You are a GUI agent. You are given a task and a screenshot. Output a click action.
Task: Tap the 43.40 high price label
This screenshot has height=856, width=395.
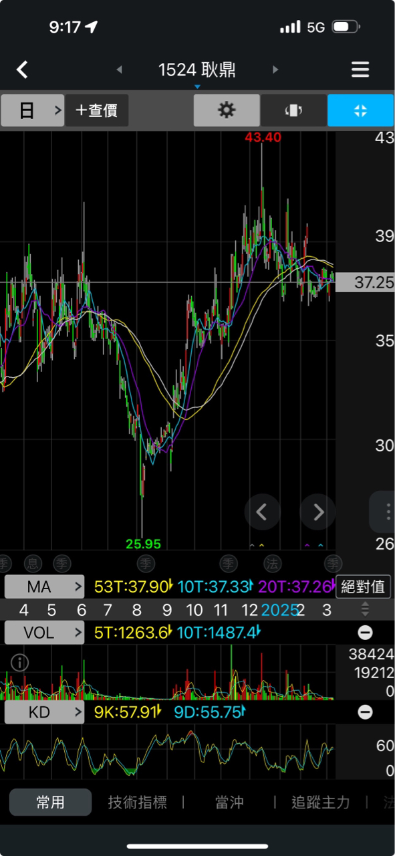click(263, 137)
